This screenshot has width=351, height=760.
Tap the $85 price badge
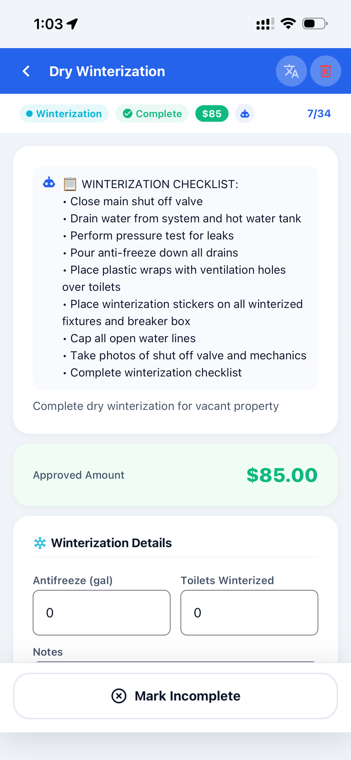point(212,114)
